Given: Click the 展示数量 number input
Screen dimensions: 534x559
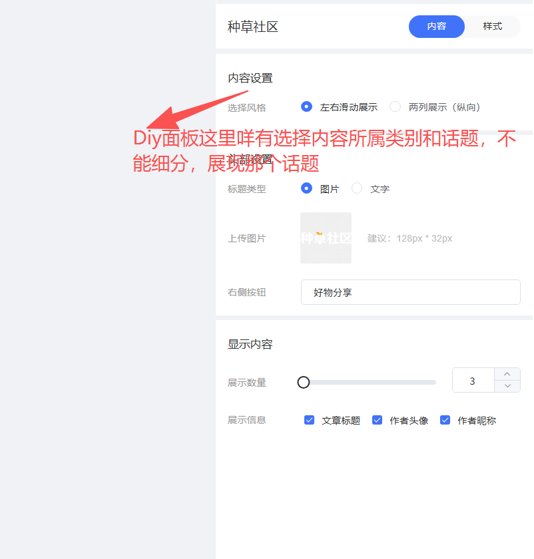Looking at the screenshot, I should [473, 381].
